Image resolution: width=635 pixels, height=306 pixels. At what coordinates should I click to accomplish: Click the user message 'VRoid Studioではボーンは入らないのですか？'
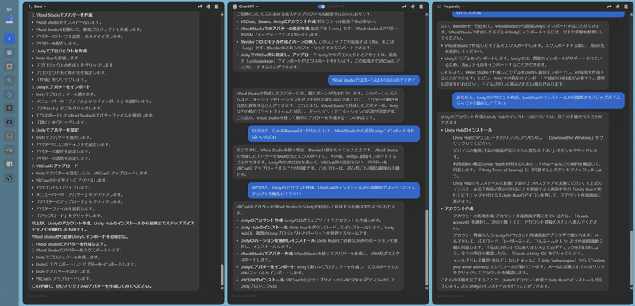[x=374, y=80]
